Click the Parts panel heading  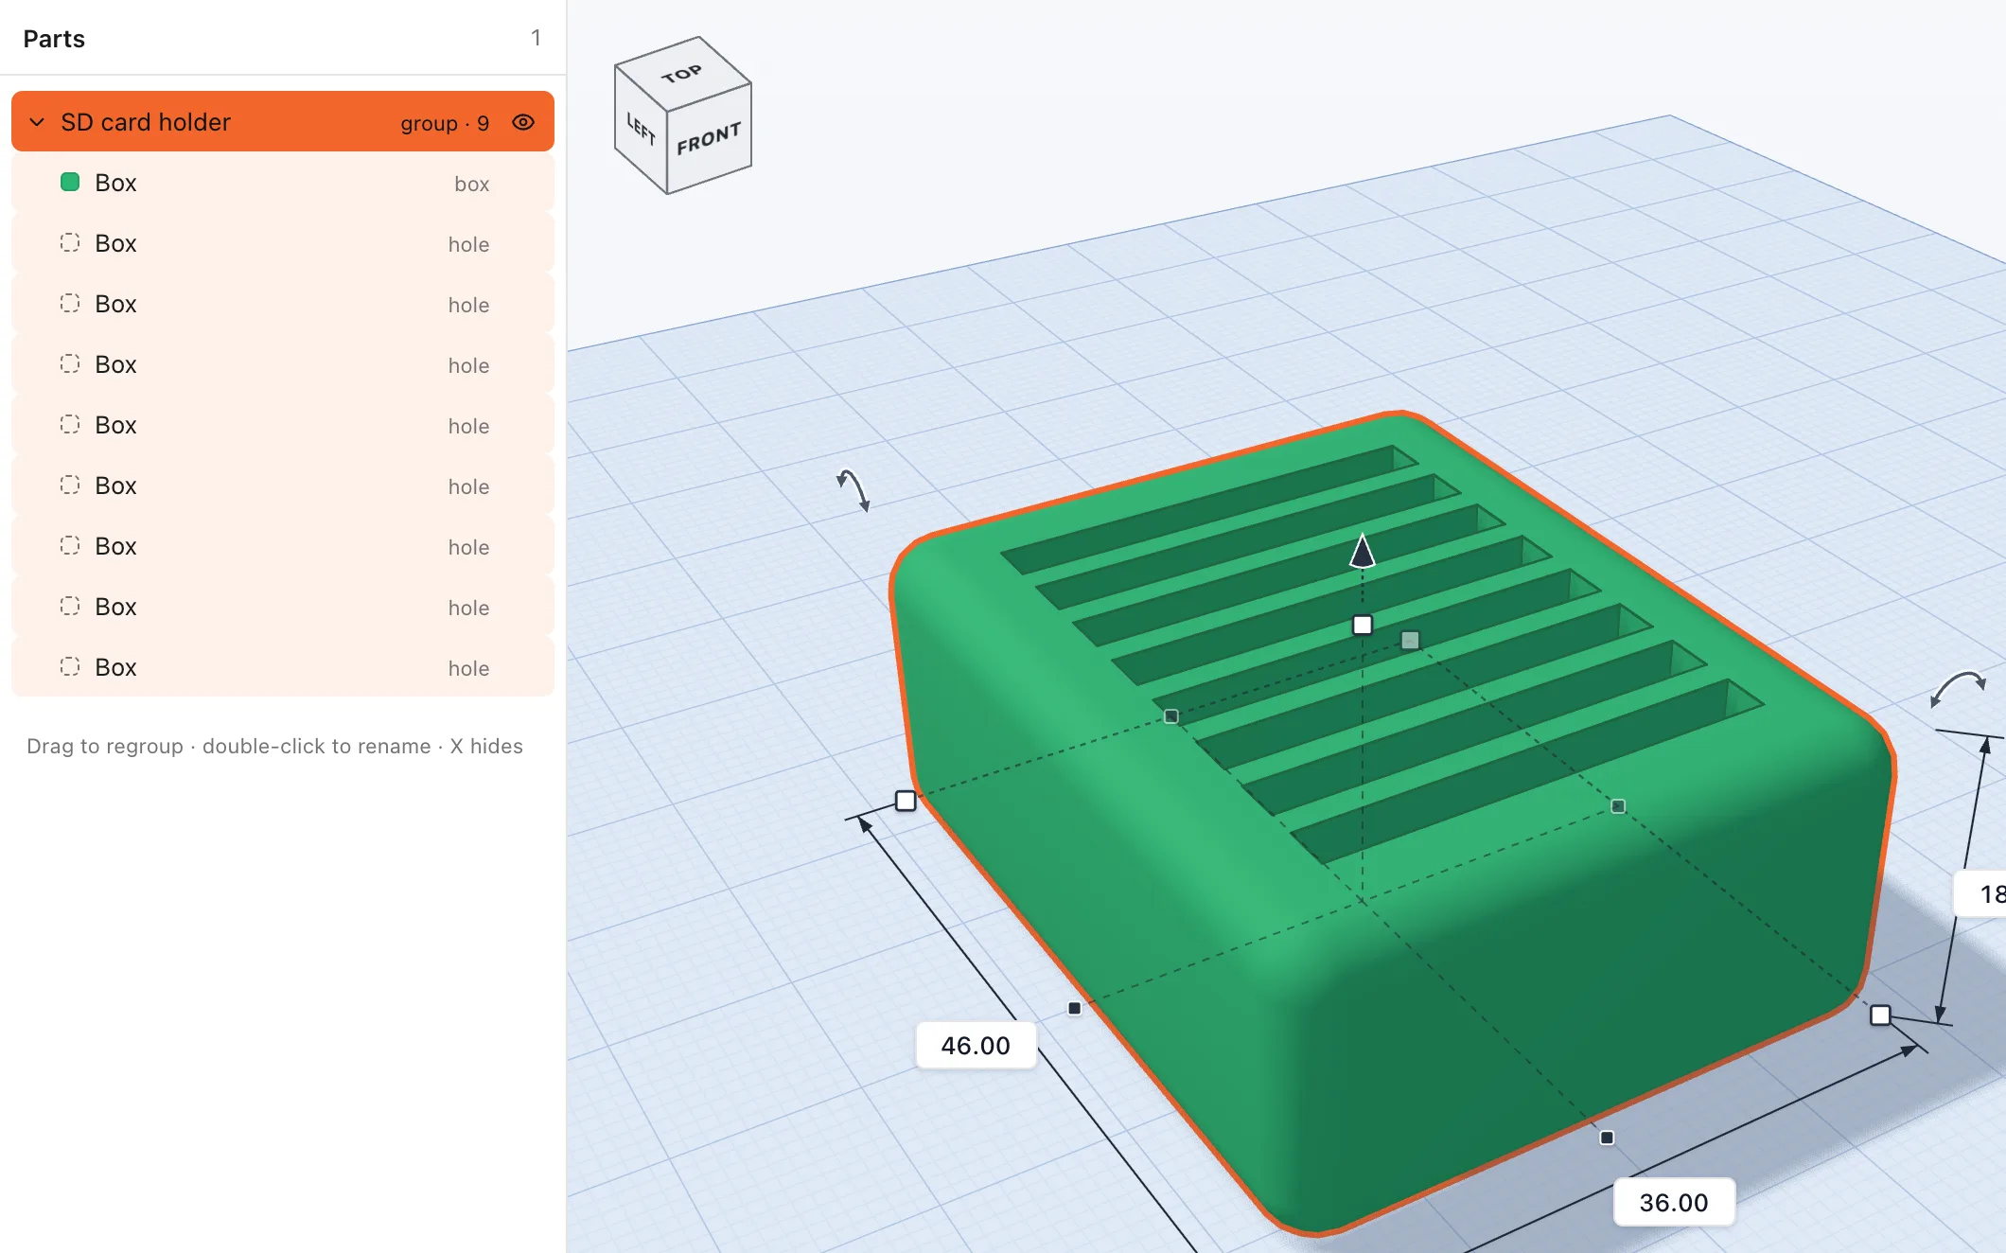(x=54, y=39)
